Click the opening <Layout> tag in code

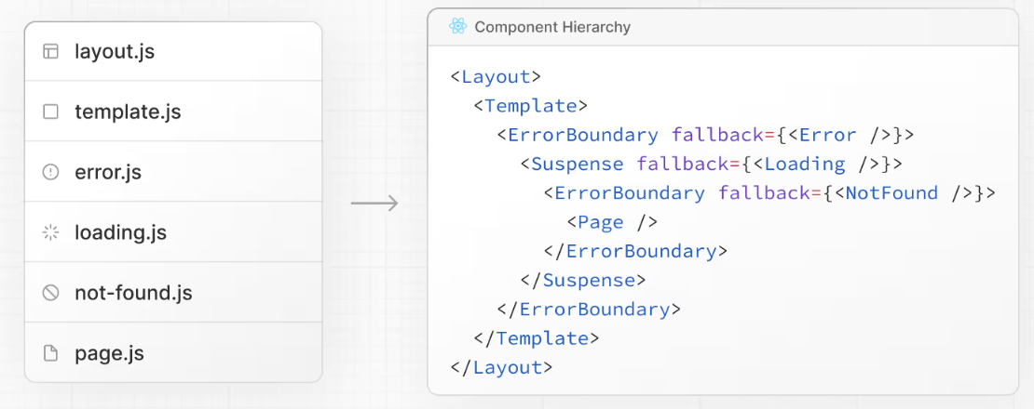pyautogui.click(x=496, y=76)
